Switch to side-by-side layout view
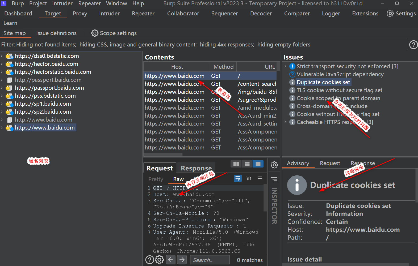 click(236, 164)
